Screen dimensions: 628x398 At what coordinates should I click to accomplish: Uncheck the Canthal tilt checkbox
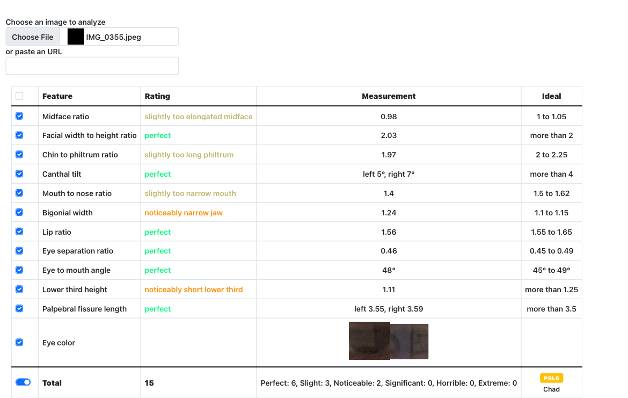click(x=19, y=174)
